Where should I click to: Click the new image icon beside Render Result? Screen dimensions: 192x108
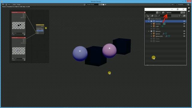pos(101,4)
